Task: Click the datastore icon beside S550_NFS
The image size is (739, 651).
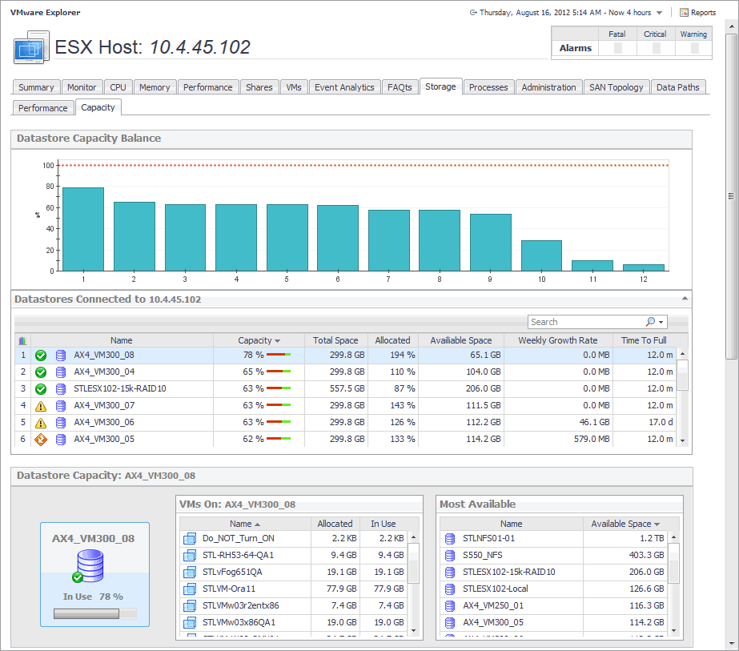Action: coord(450,555)
